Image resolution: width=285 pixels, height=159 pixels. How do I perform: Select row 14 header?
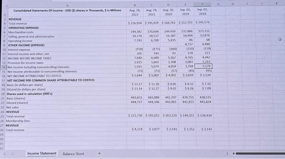[4, 67]
